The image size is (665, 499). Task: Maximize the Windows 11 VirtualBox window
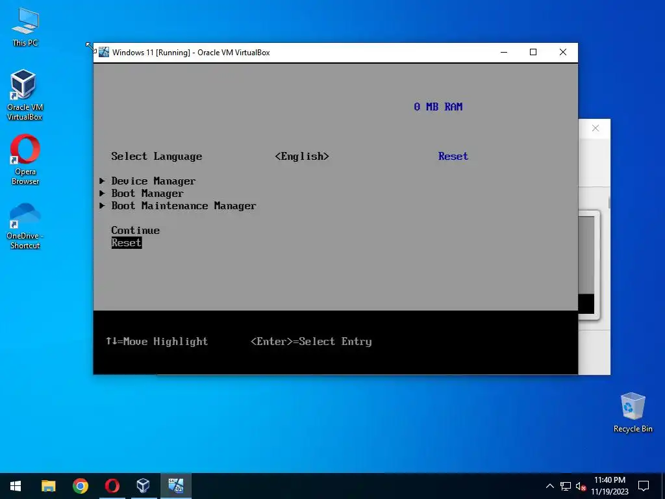(533, 52)
